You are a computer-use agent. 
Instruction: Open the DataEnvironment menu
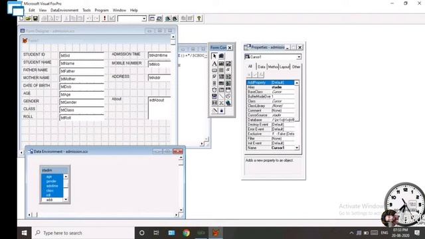tap(64, 10)
